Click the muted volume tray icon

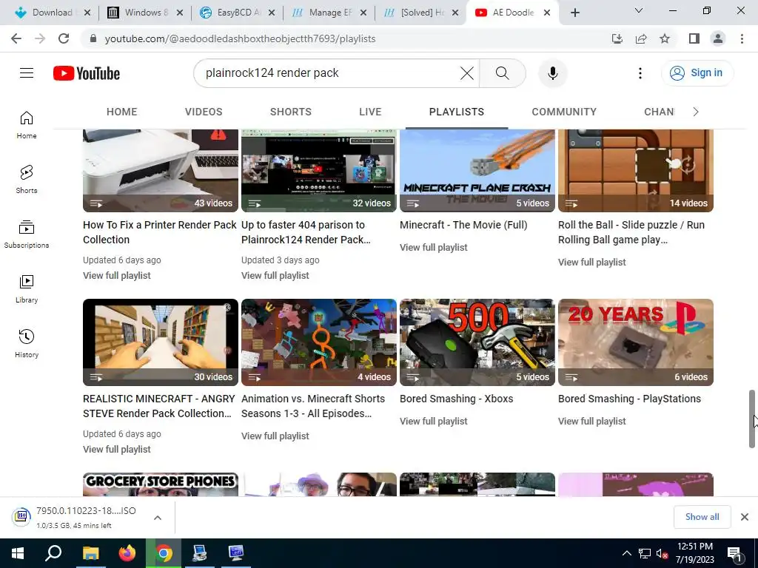pyautogui.click(x=661, y=554)
